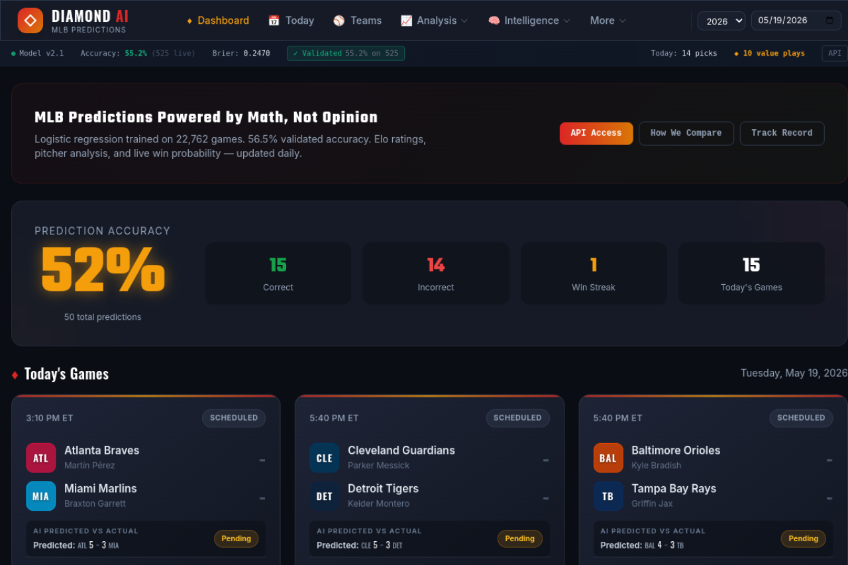Image resolution: width=848 pixels, height=565 pixels.
Task: Click the Brier: 0.2470 value
Action: click(241, 54)
